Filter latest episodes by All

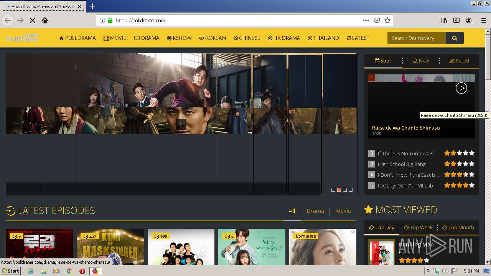[x=292, y=210]
